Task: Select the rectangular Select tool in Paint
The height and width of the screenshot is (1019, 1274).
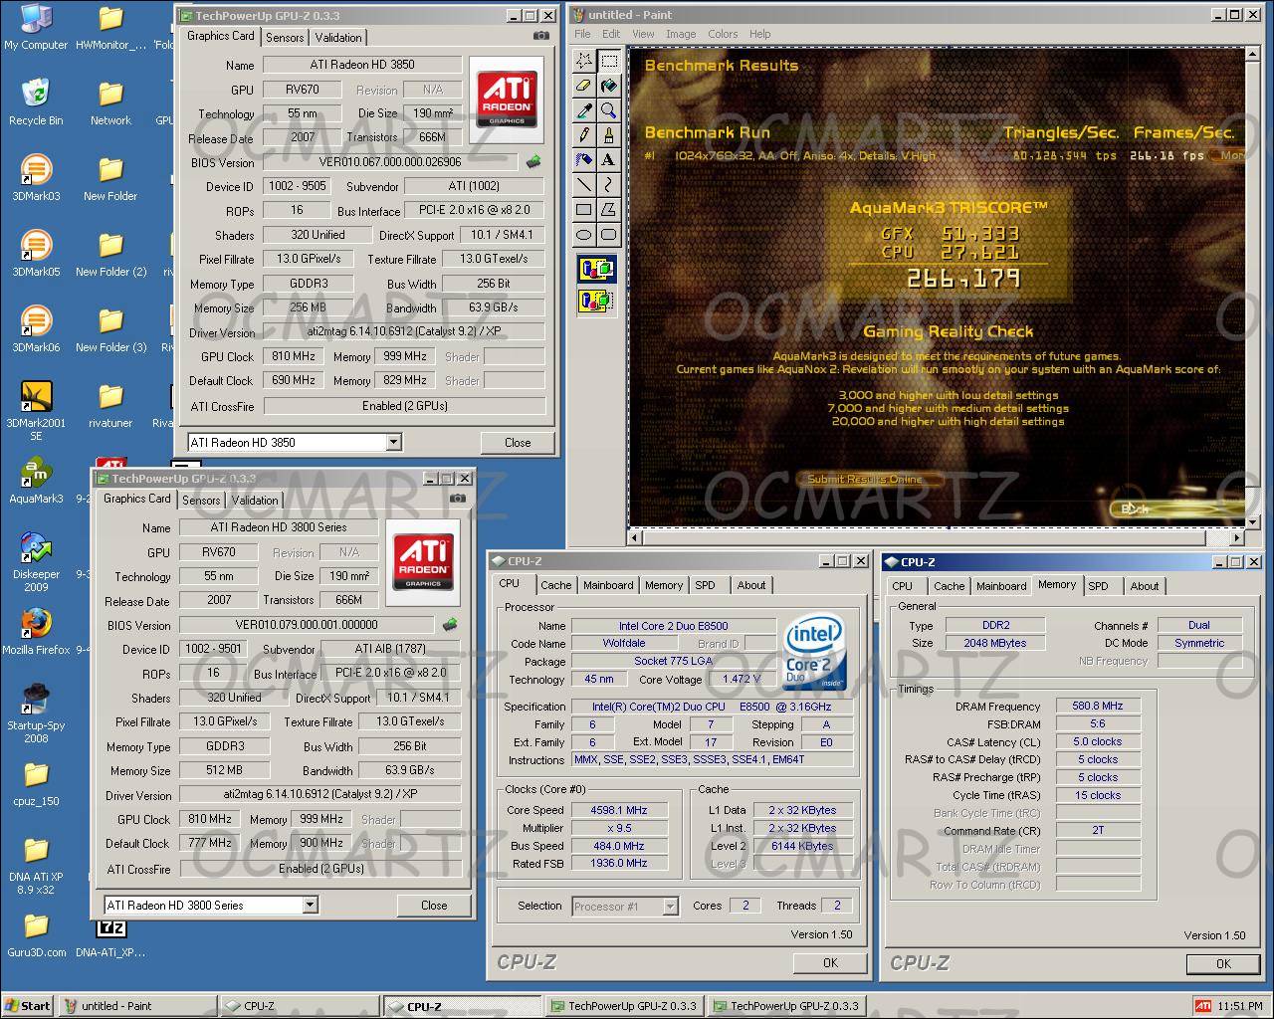Action: point(609,61)
